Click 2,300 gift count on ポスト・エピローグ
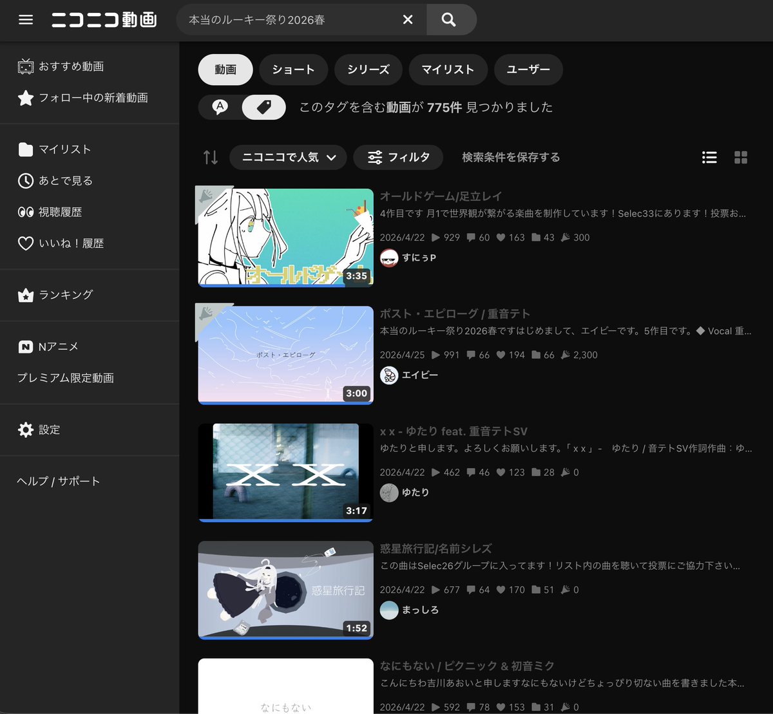Screen dimensions: 773x714 (x=579, y=355)
